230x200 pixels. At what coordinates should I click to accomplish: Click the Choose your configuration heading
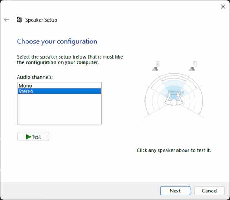[x=57, y=41]
